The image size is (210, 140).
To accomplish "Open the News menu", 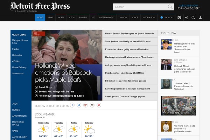I will click(50, 17).
